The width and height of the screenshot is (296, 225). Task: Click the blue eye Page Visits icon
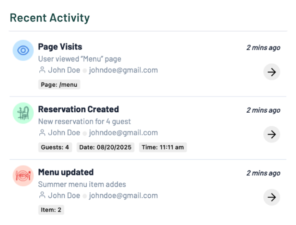click(23, 50)
